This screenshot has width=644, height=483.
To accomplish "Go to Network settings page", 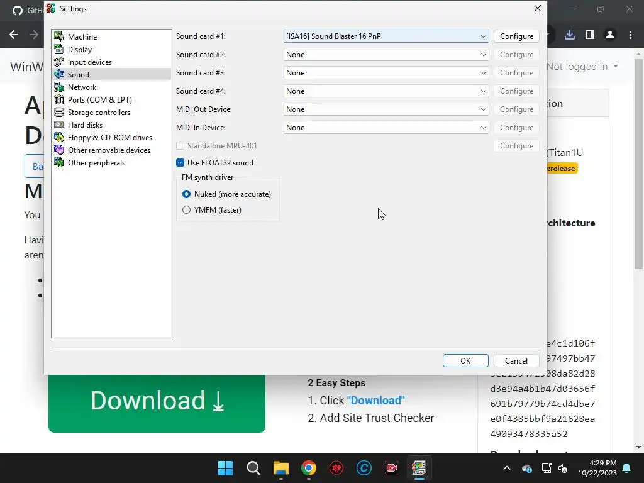I will pos(82,87).
